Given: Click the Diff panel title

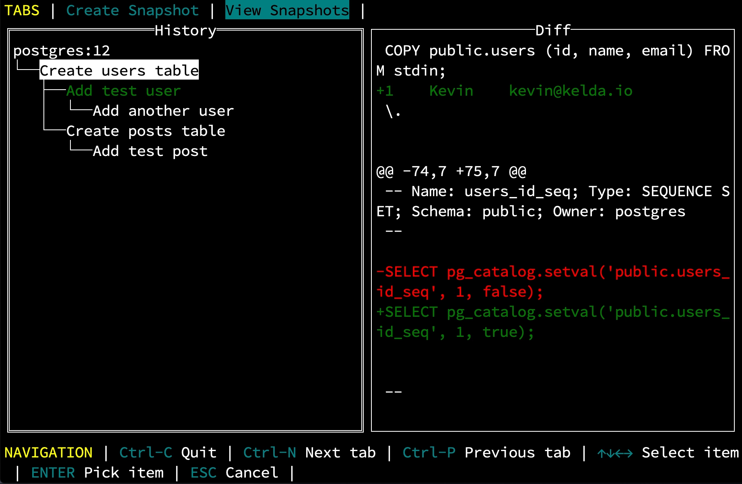Looking at the screenshot, I should (x=553, y=31).
